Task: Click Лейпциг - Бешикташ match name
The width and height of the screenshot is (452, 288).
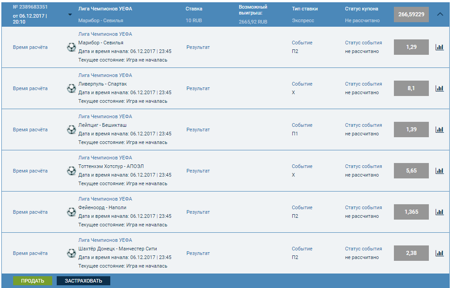Action: (x=102, y=125)
